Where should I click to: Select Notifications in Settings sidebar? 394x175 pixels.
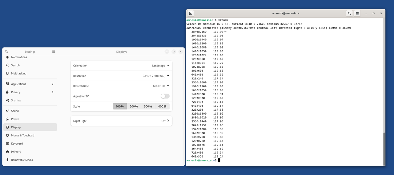coord(30,57)
